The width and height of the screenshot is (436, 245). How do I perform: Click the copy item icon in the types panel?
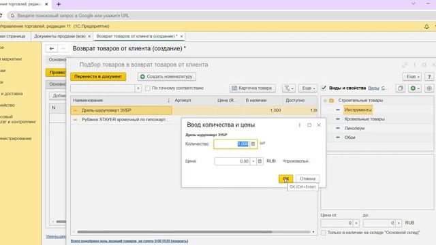point(401,88)
